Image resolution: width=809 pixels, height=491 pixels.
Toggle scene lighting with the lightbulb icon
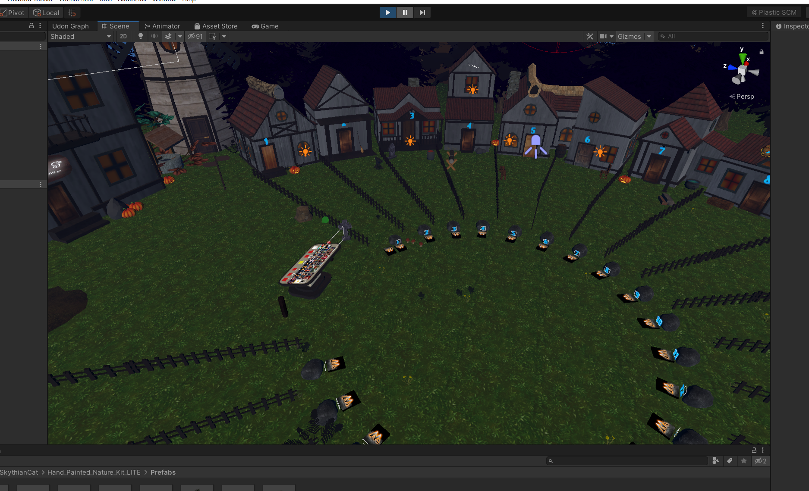pos(140,37)
